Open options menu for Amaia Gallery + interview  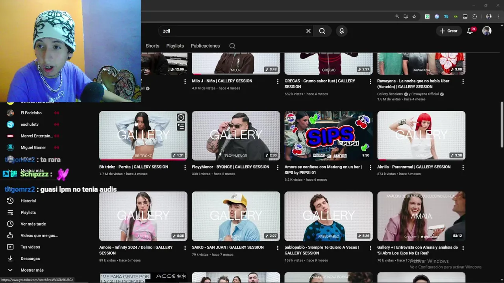coord(463,248)
